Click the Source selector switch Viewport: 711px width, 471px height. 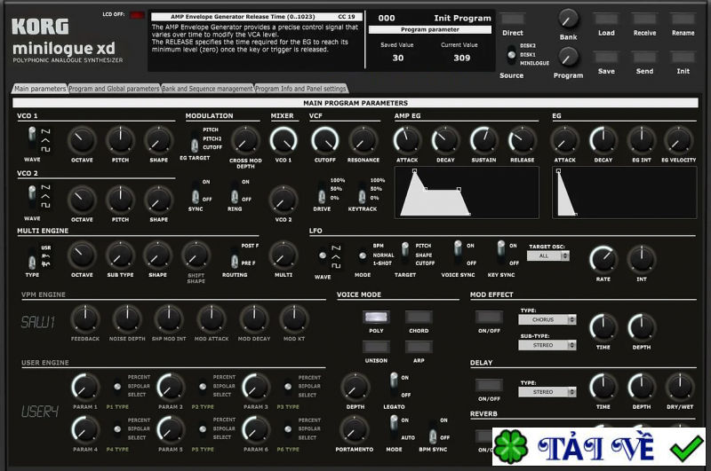coord(512,55)
